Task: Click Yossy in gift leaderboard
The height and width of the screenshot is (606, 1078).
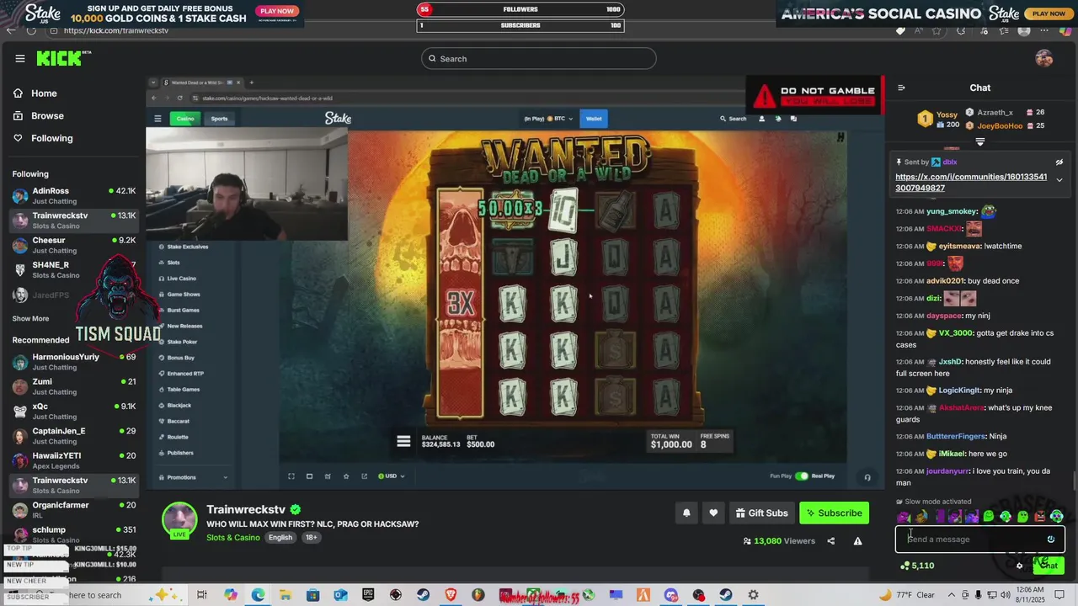Action: (x=947, y=114)
